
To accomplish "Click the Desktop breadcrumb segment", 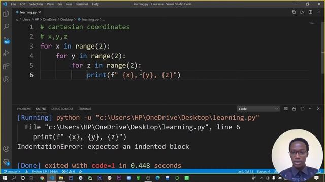I will pos(67,19).
